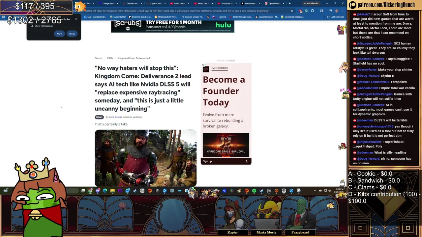Image resolution: width=422 pixels, height=237 pixels.
Task: Open Microsoft Edge from the taskbar
Action: click(105, 191)
